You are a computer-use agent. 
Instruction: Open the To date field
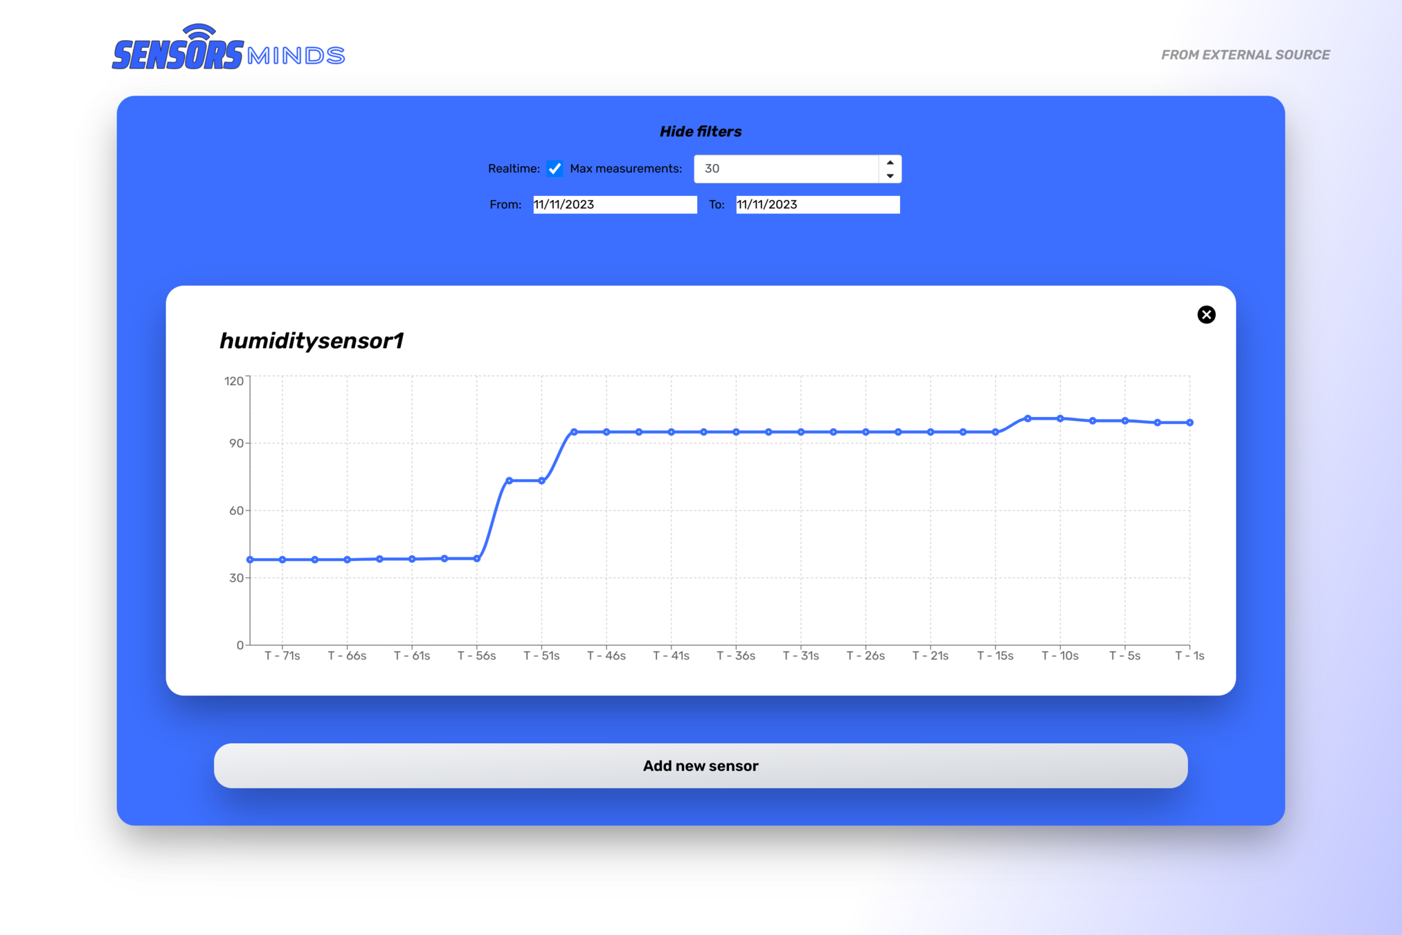817,204
